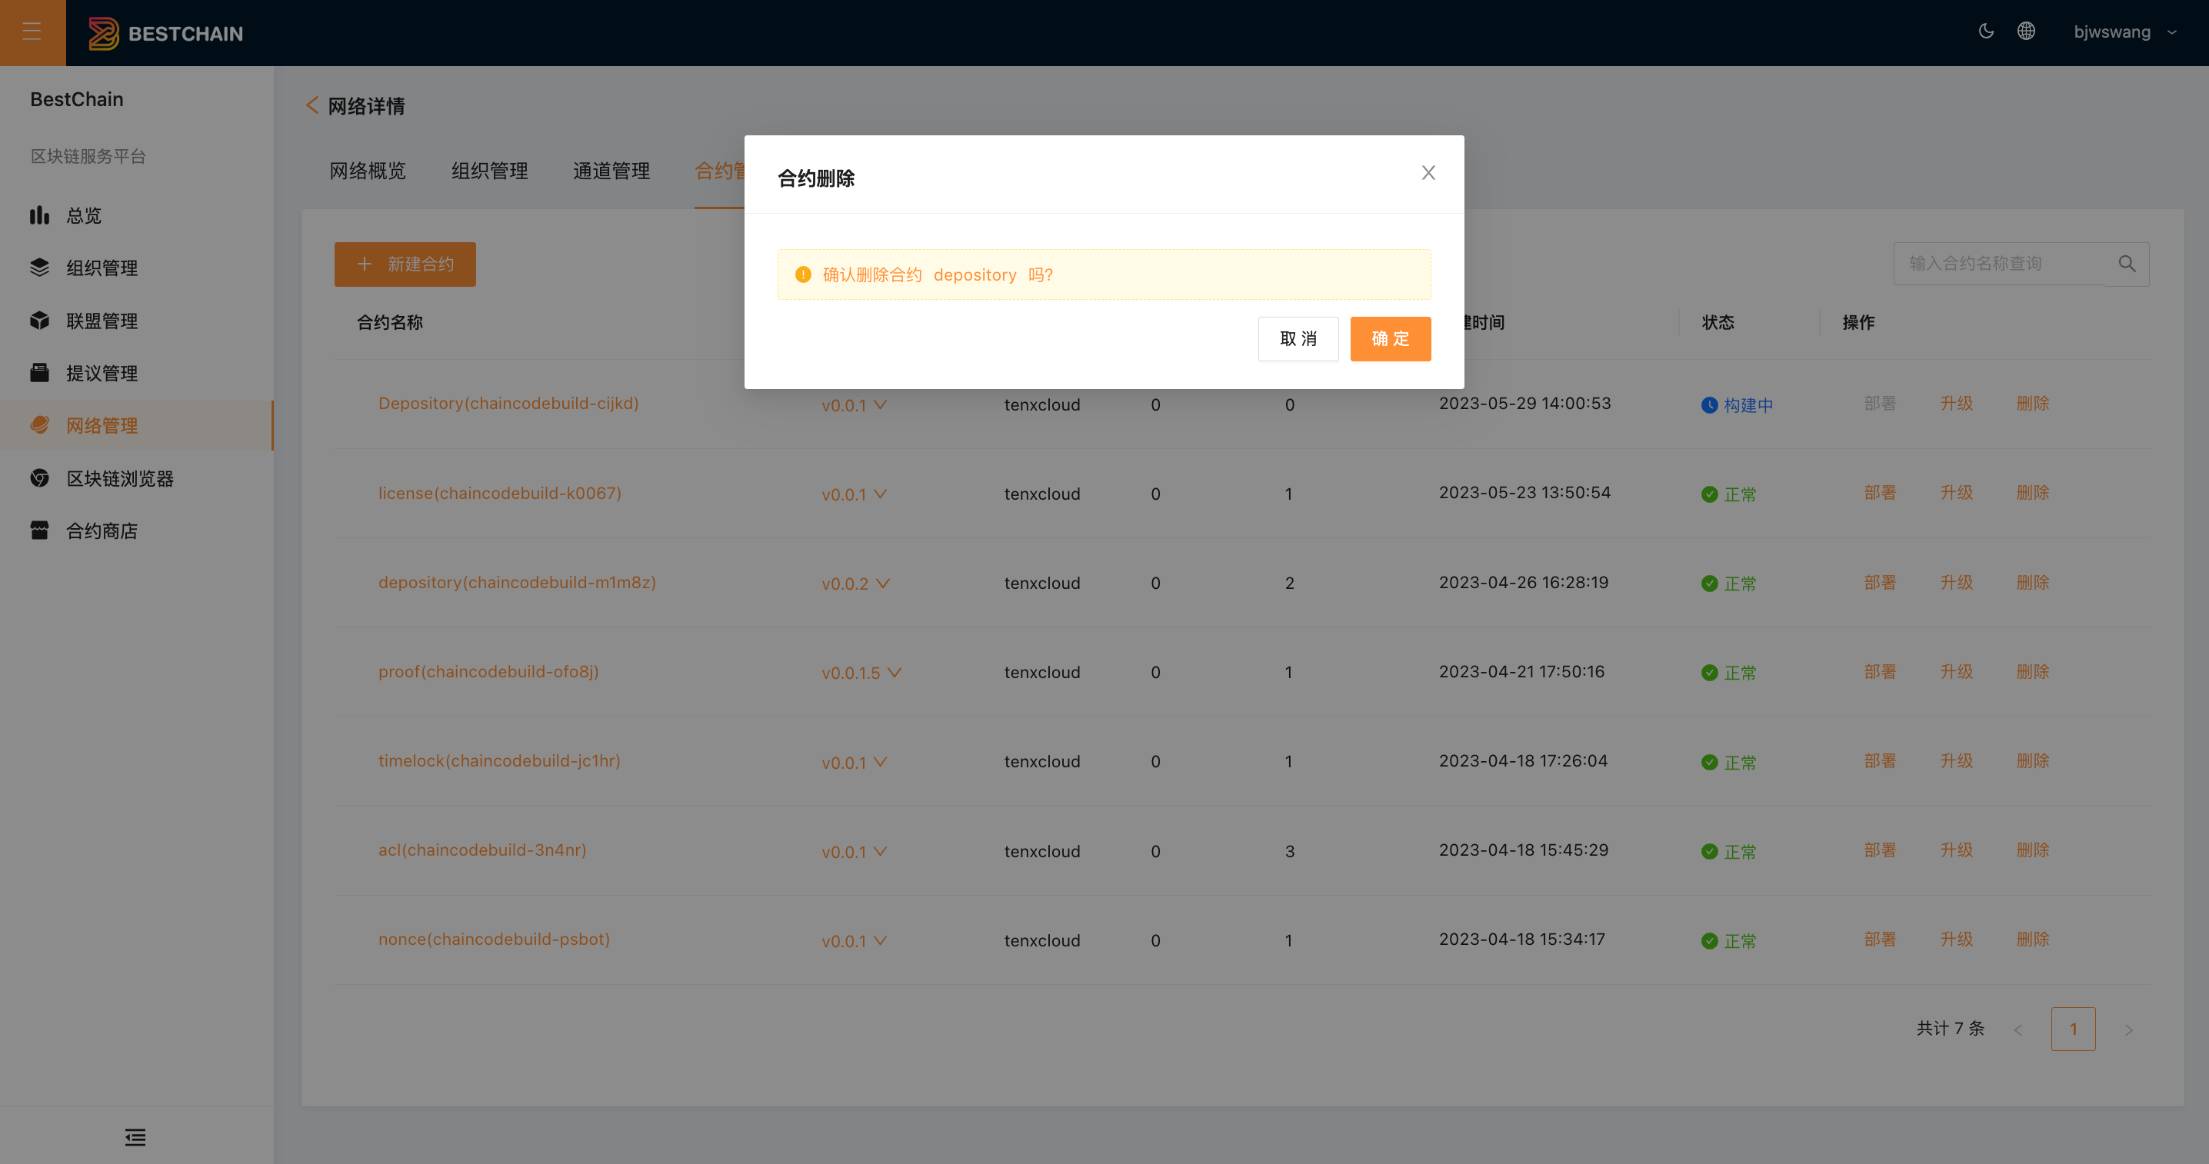2209x1164 pixels.
Task: Click the next page arrow
Action: pos(2128,1029)
